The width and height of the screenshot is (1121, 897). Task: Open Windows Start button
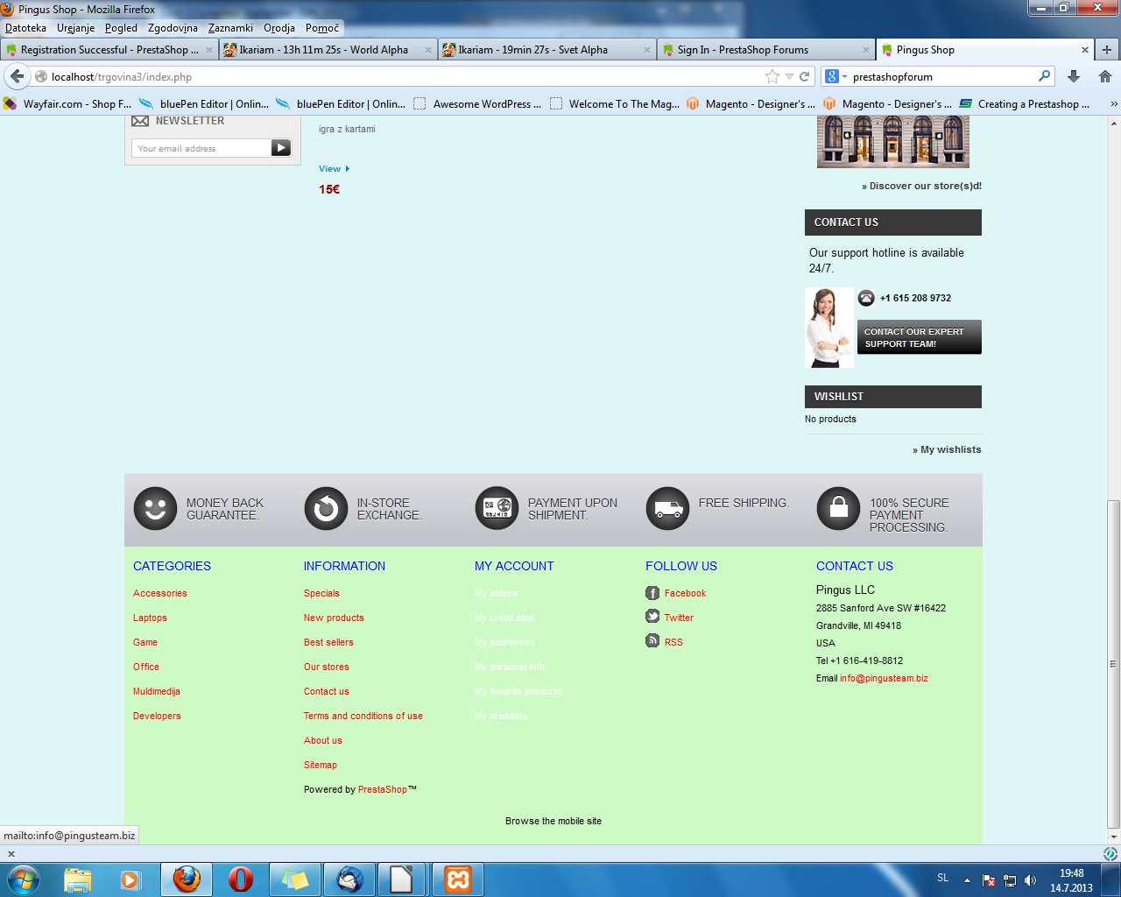coord(23,879)
